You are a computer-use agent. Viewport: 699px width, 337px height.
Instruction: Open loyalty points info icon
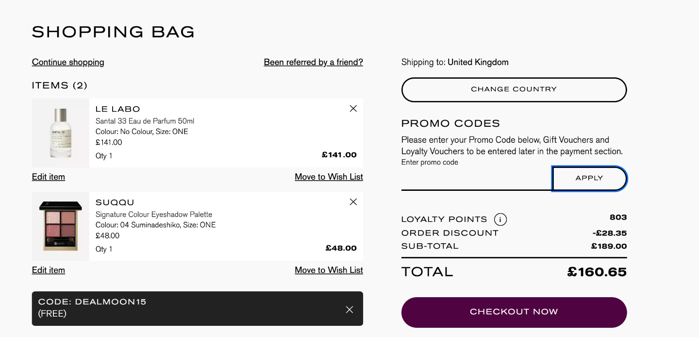[x=500, y=219]
